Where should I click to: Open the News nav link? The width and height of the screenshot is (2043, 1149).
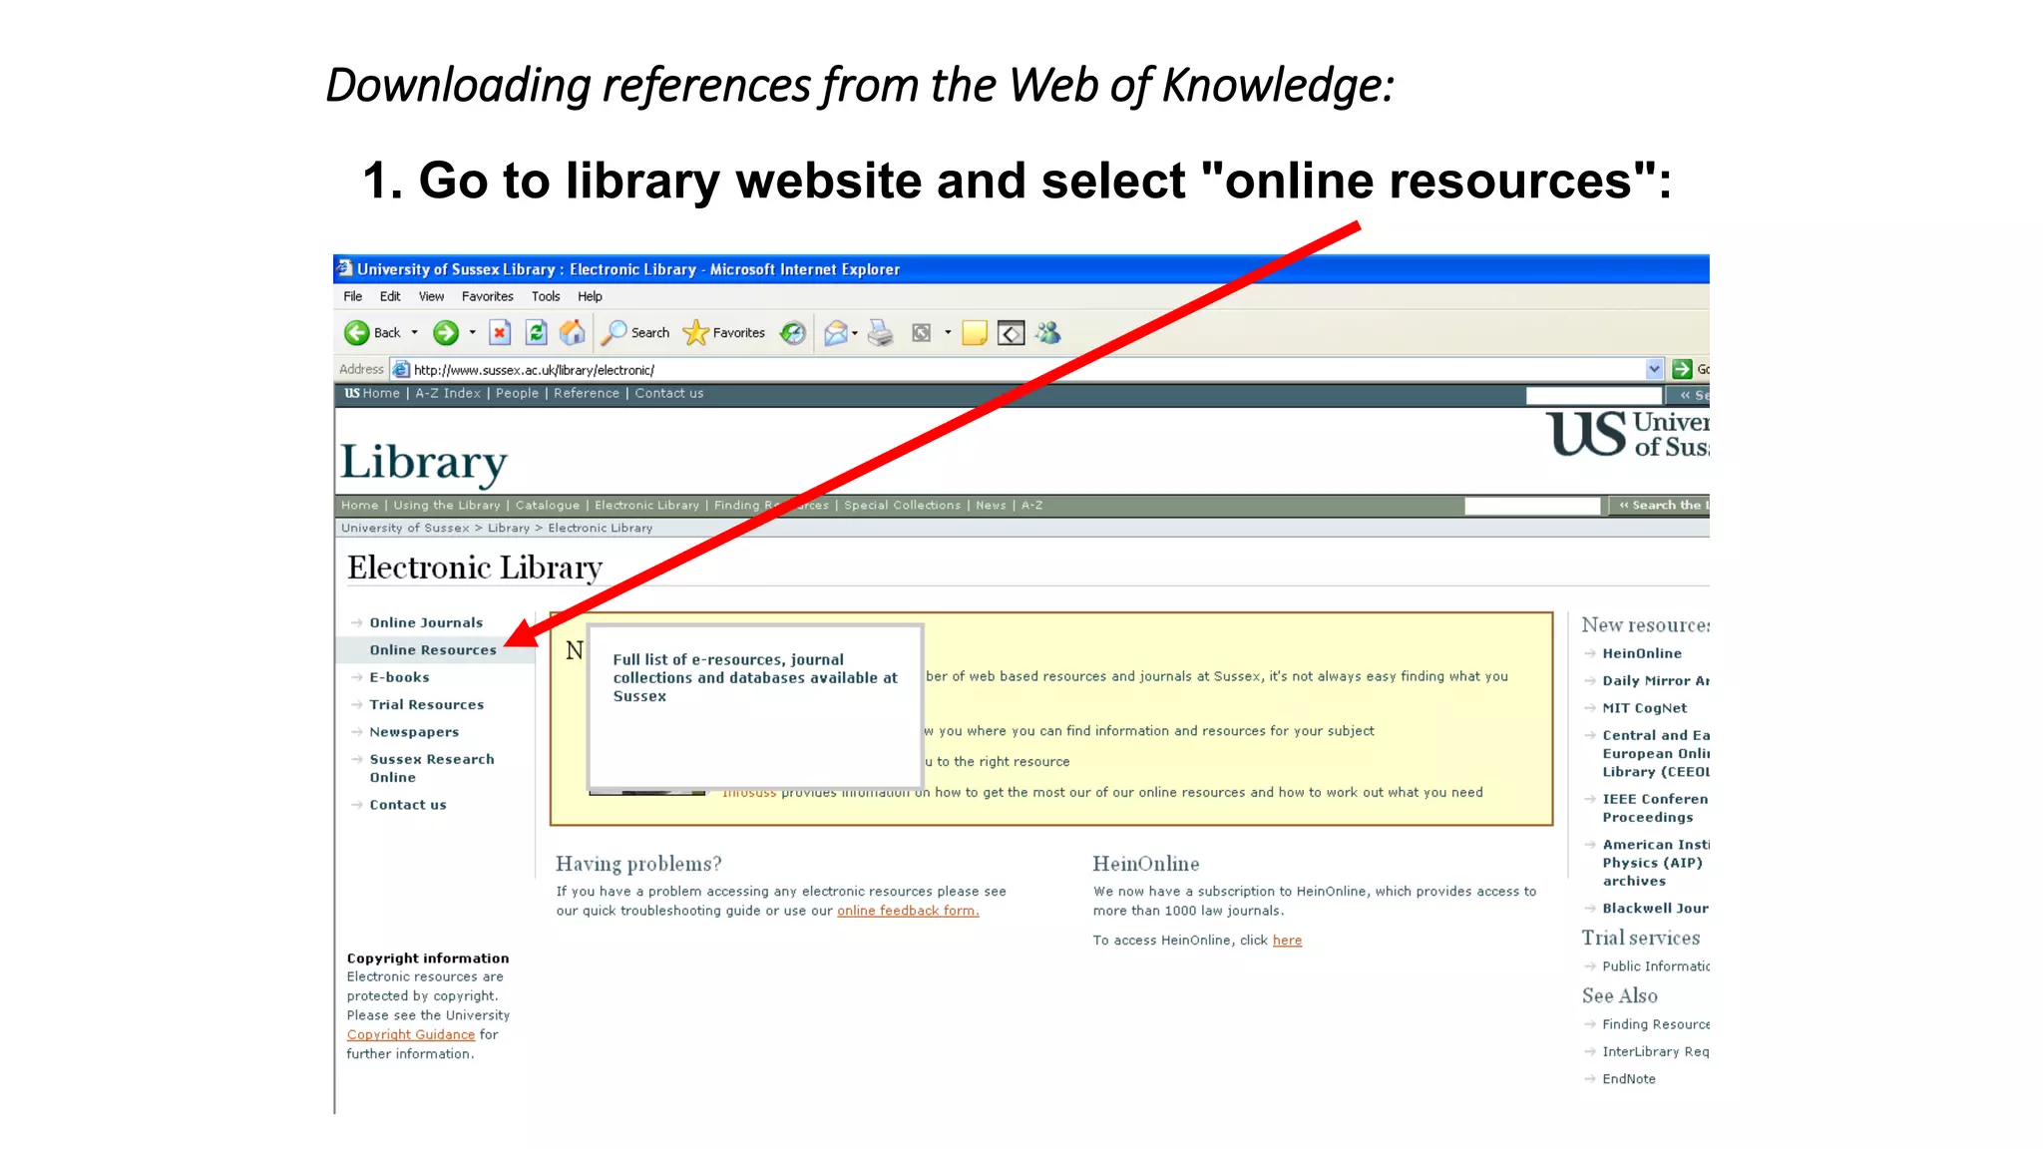pos(991,506)
